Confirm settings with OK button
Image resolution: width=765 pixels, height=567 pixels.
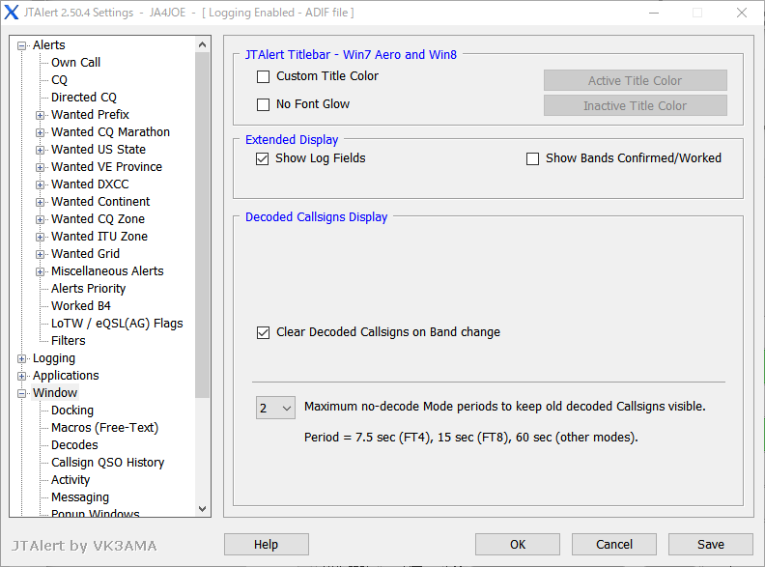click(x=518, y=544)
